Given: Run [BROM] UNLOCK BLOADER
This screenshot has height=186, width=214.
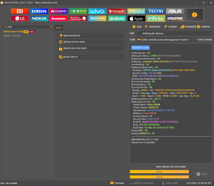Looking at the screenshot, I should point(91,48).
